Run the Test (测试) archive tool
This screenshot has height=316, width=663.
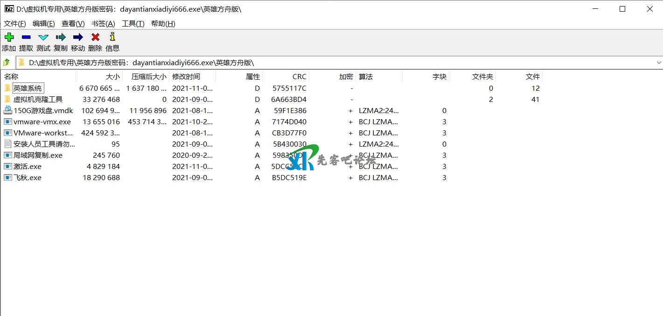click(x=43, y=38)
